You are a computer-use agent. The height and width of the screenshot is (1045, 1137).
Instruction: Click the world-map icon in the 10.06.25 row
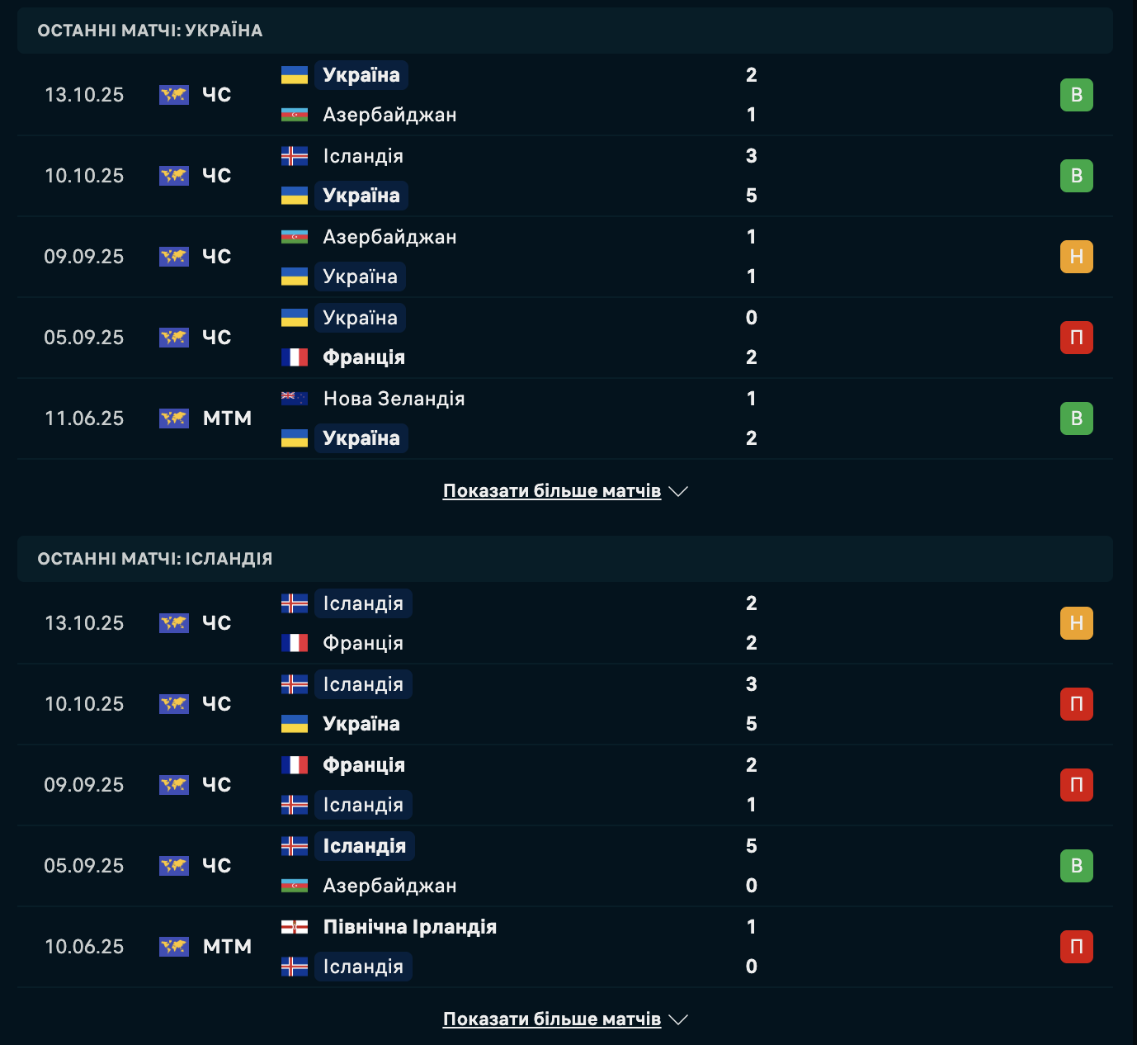pyautogui.click(x=174, y=947)
